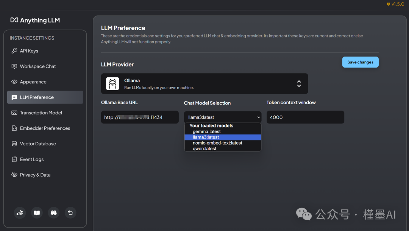Choose llama3:latest in the model list
Viewport: 409px width, 231px height.
pyautogui.click(x=223, y=137)
